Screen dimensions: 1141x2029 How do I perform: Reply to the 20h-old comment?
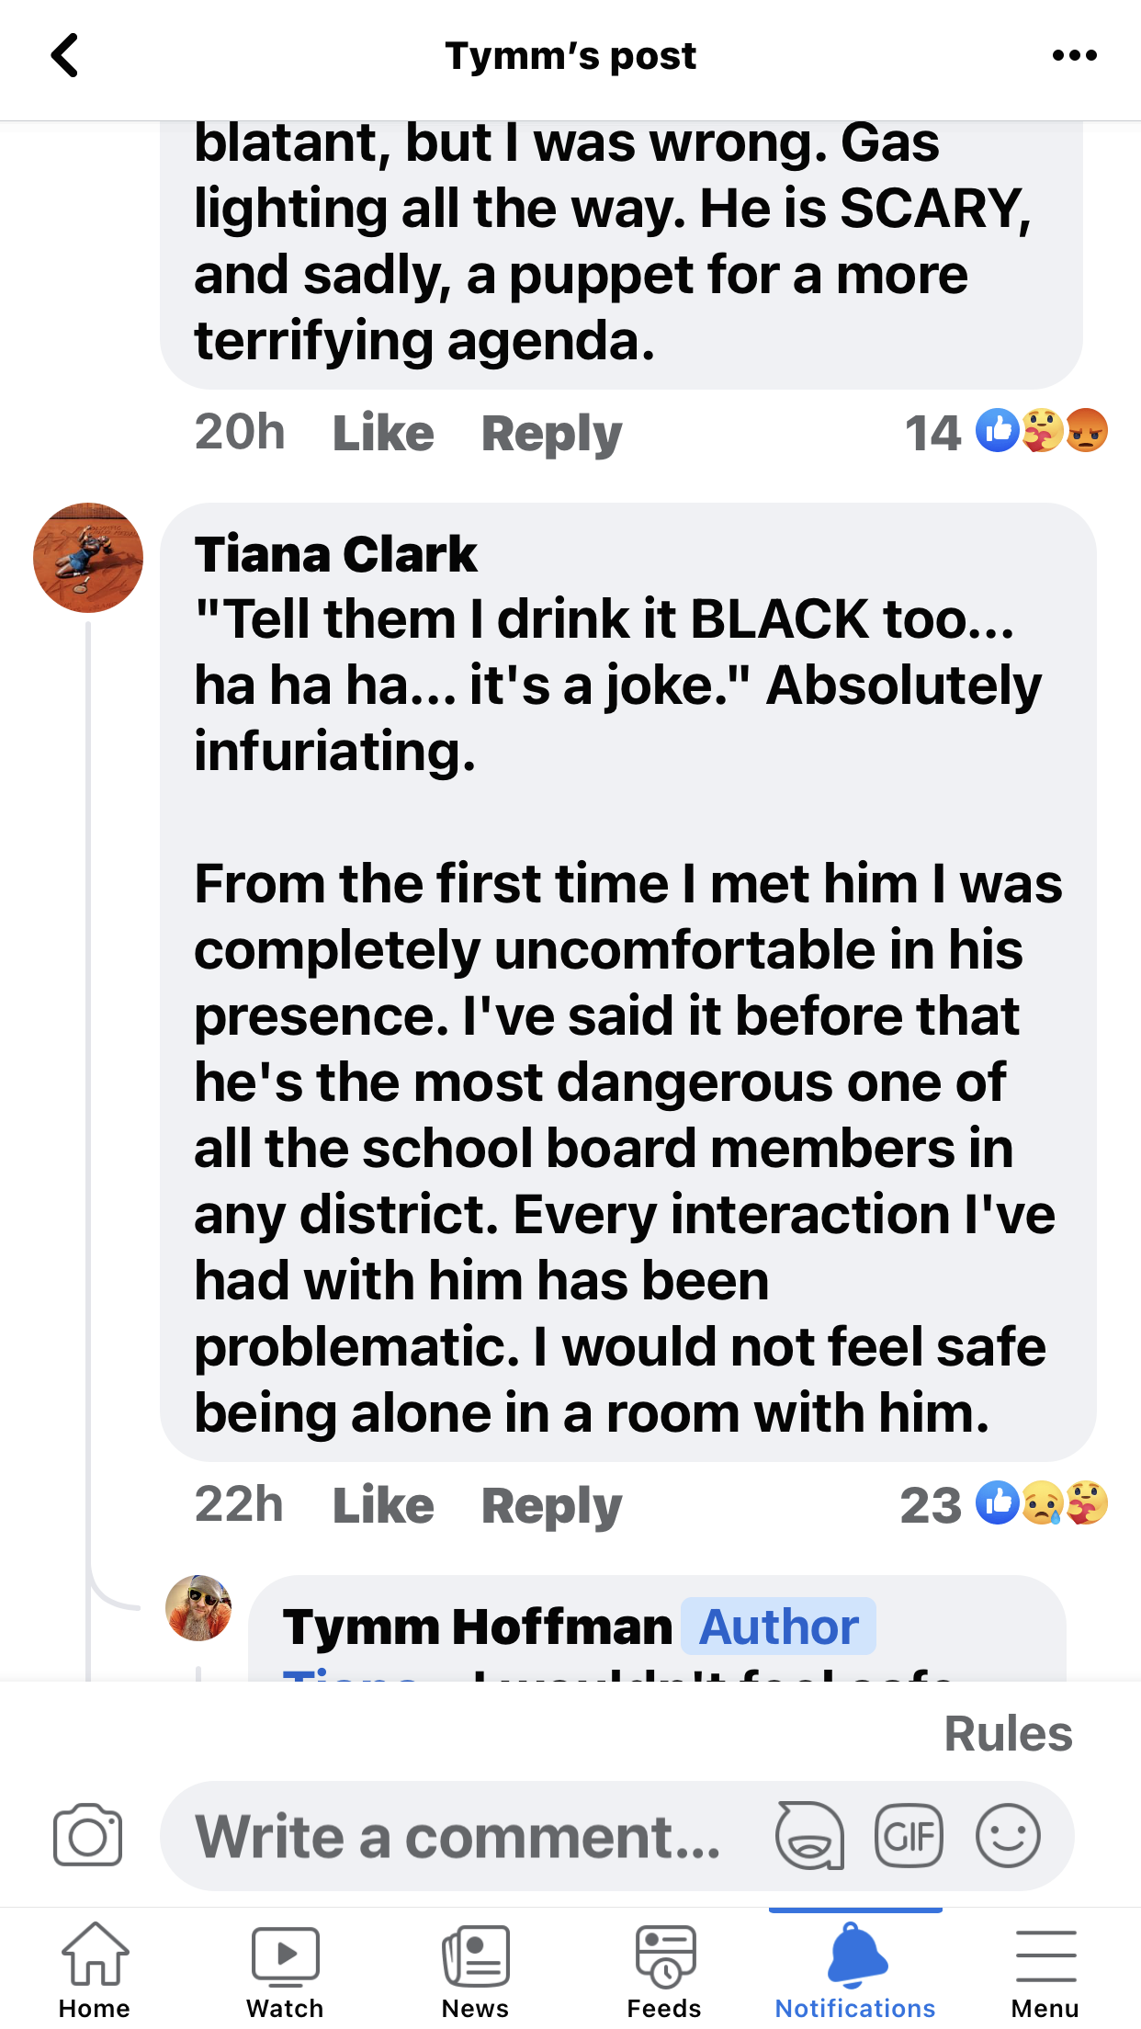(551, 433)
